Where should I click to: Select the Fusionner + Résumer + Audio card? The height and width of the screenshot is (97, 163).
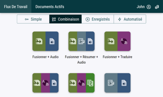81,41
